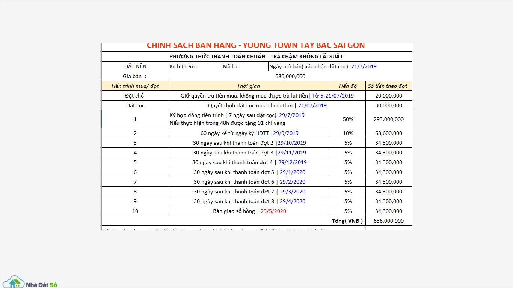
Task: Click the 'Thời gian' column header
Action: pos(250,86)
